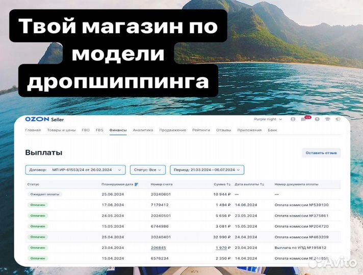Click the 2 350 ₽ amount

point(223,258)
